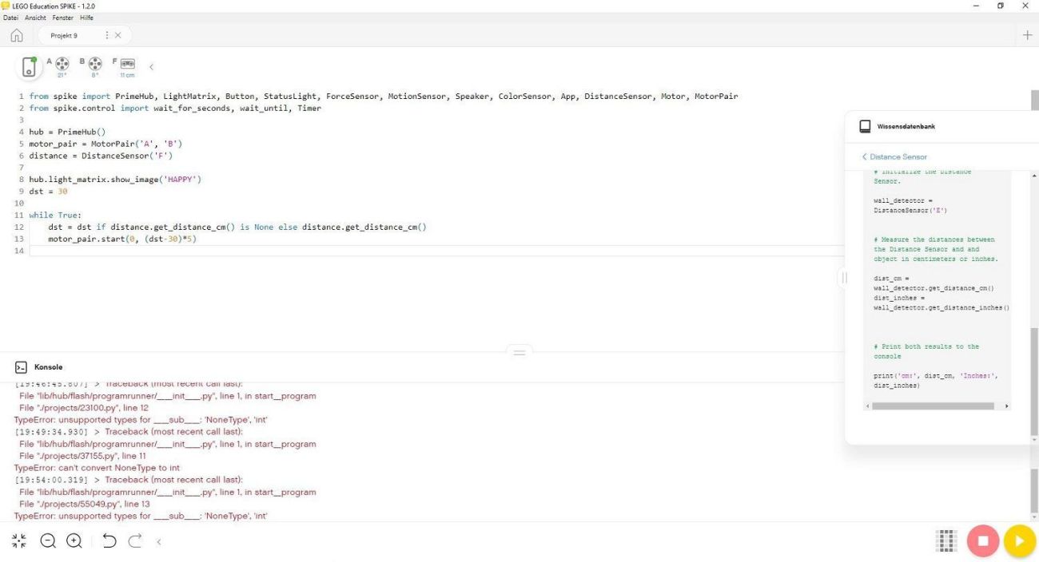Click the knowledge base horizontal scrollbar

coord(933,406)
